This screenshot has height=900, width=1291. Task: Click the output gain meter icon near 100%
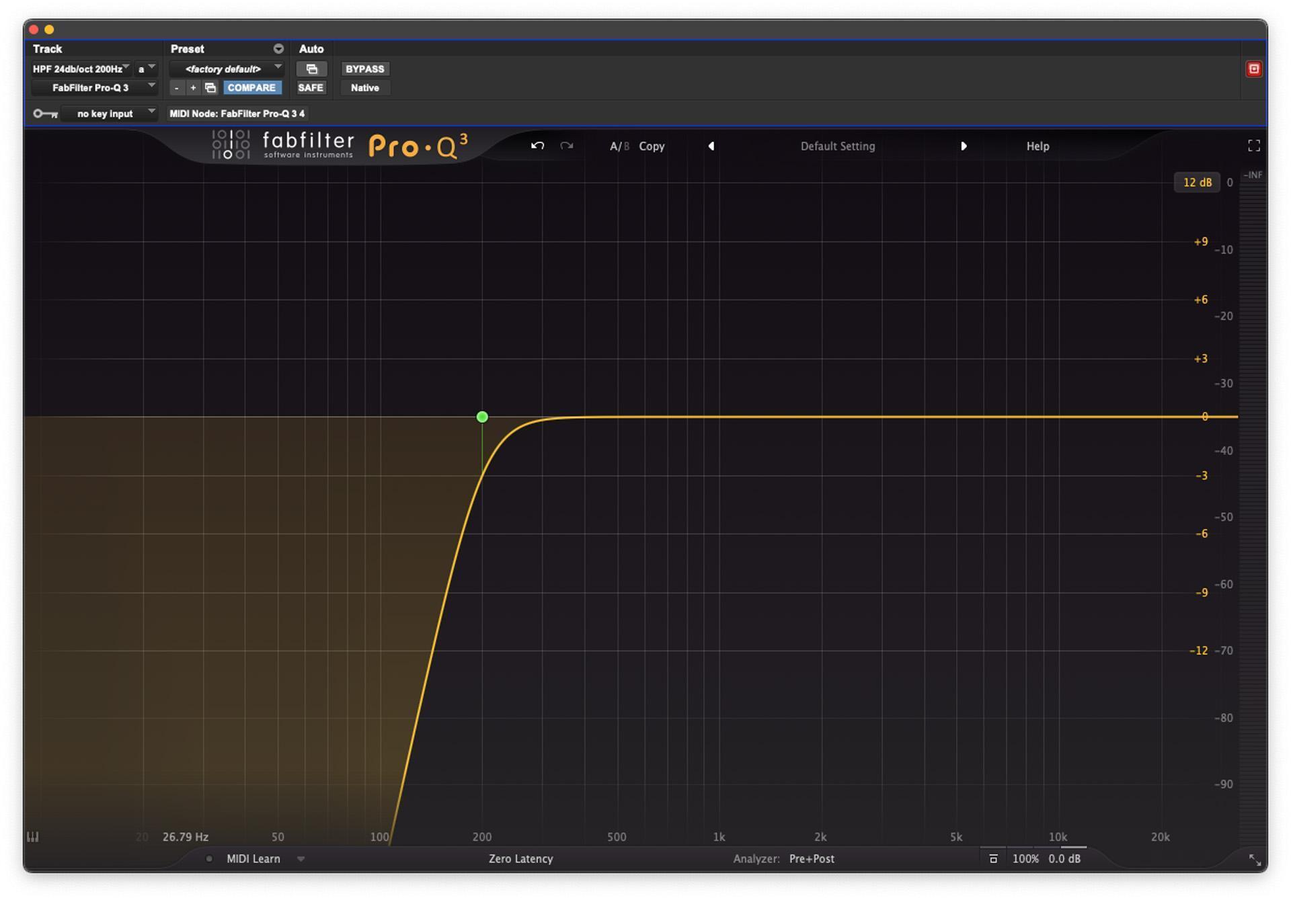click(994, 858)
